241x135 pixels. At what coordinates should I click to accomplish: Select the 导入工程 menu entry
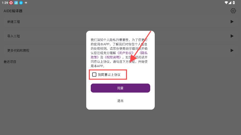(14, 36)
